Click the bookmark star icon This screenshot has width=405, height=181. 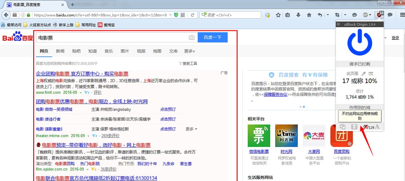click(278, 15)
